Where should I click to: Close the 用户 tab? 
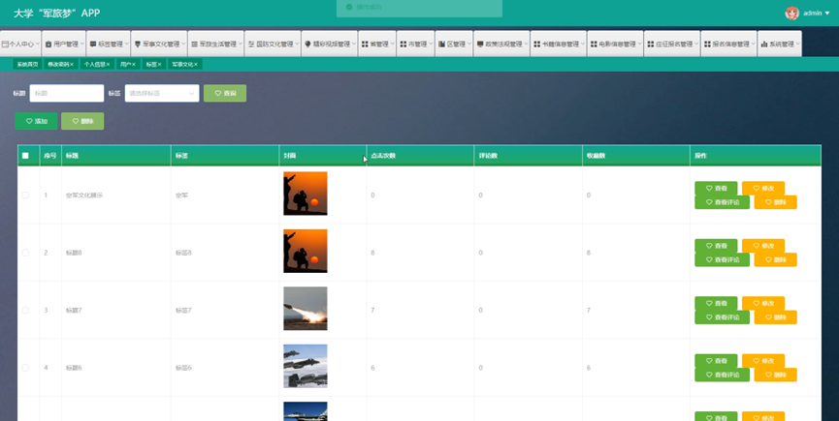[134, 65]
